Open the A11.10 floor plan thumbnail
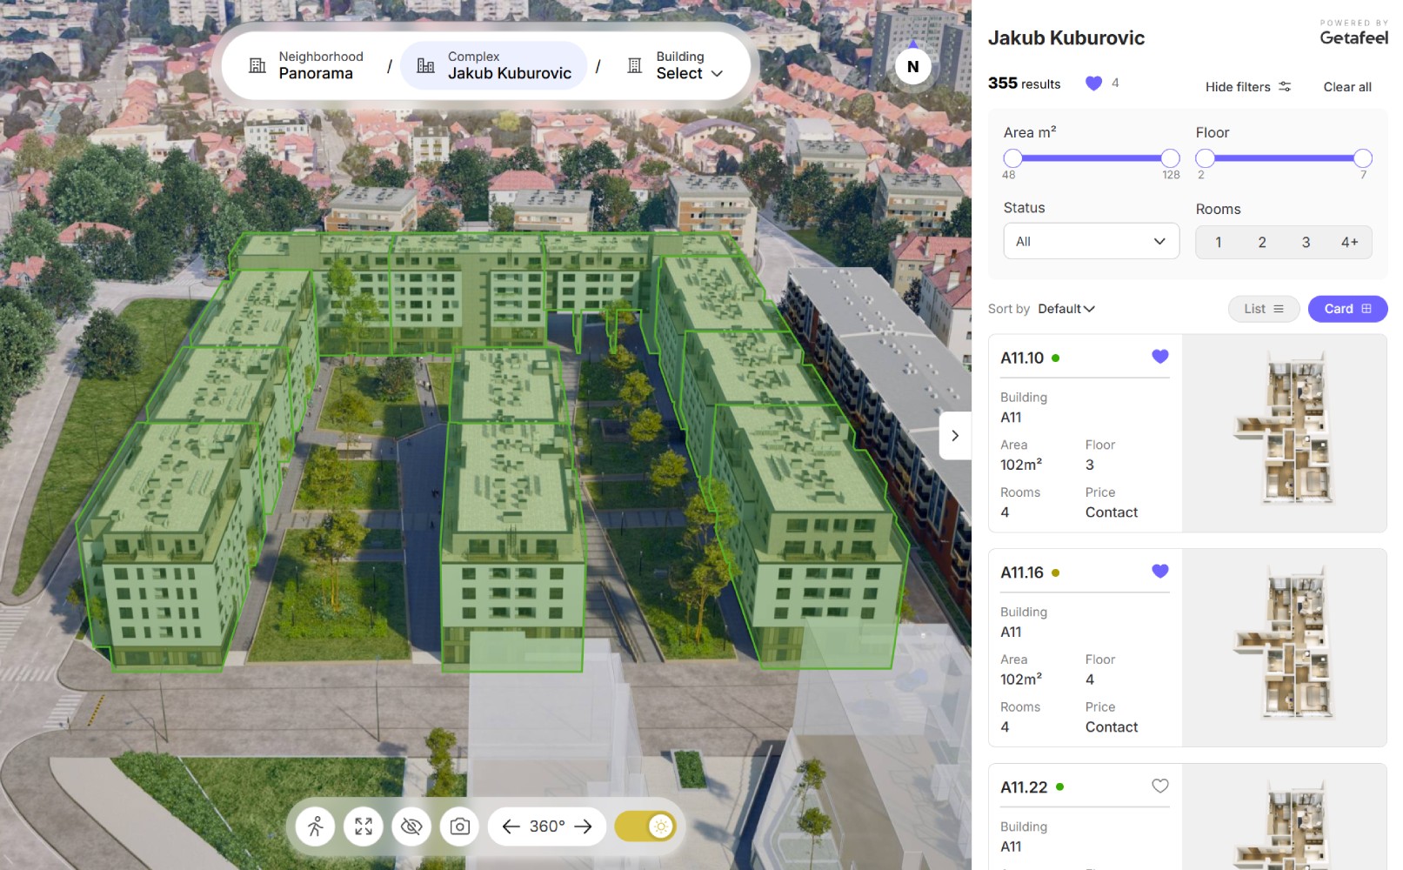 pos(1285,433)
